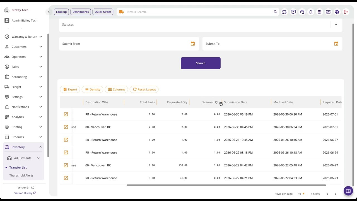Open the apps grid icon
The height and width of the screenshot is (201, 357).
320,12
